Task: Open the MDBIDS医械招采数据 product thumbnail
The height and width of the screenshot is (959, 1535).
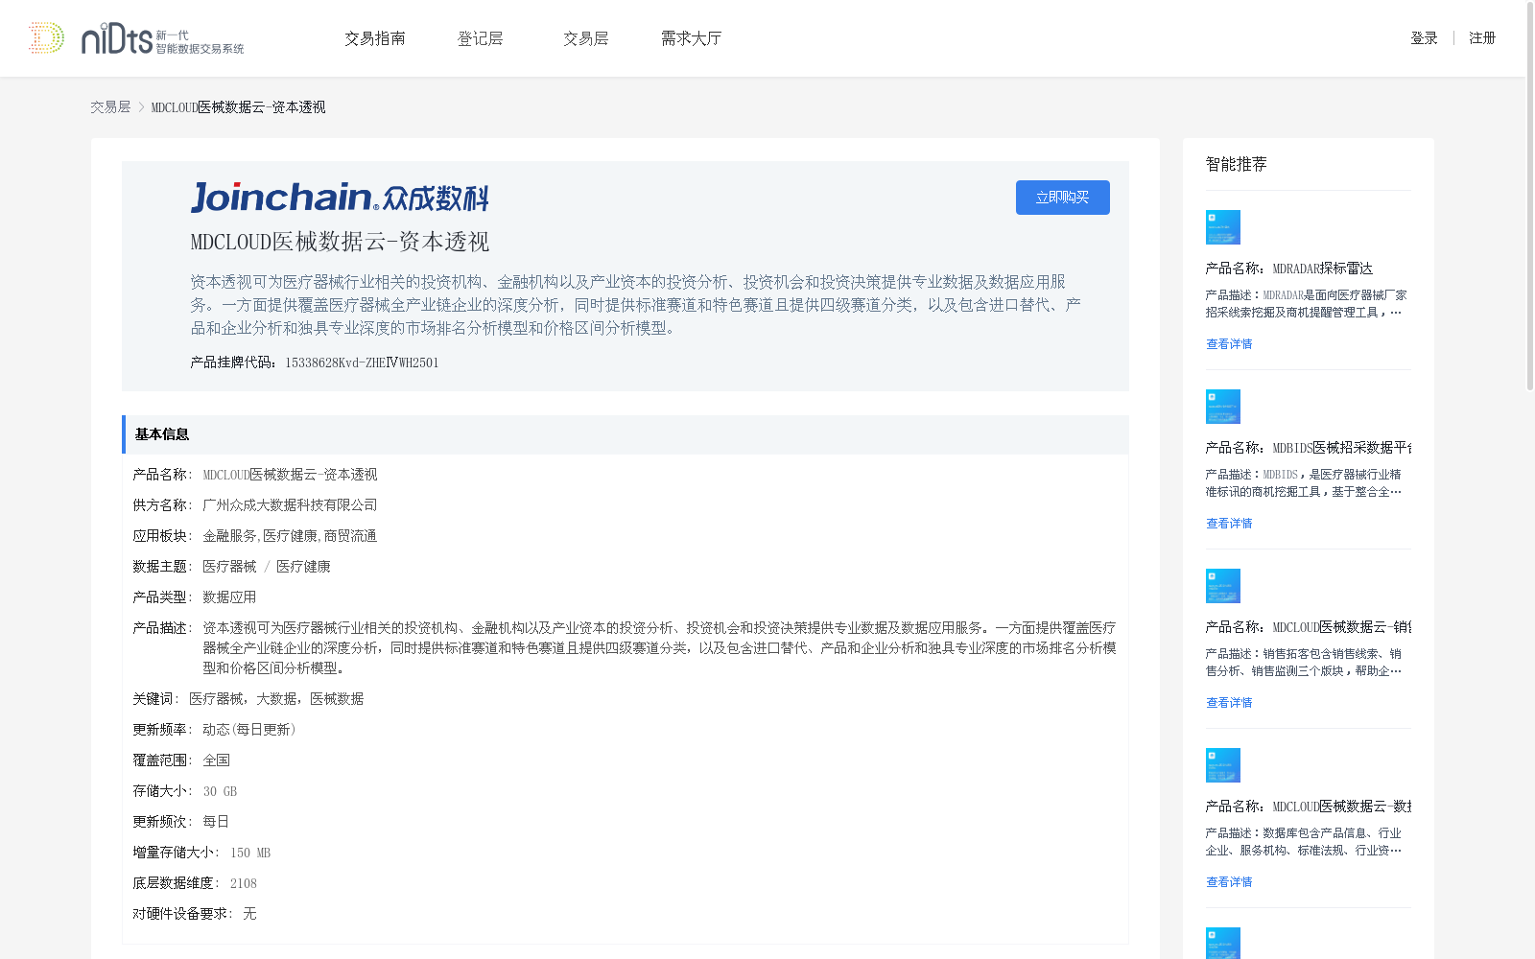Action: [x=1223, y=407]
